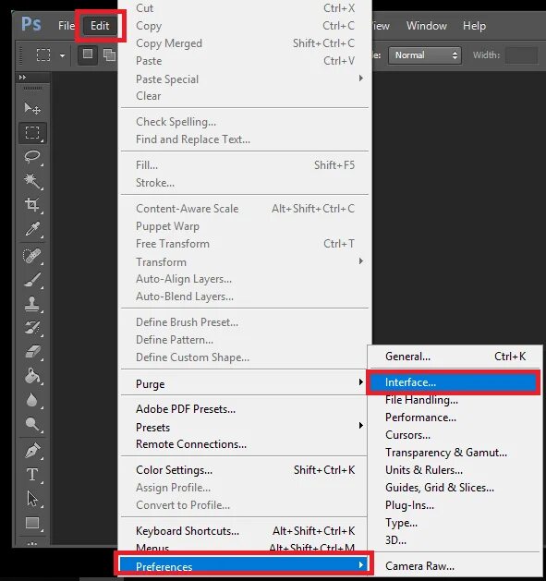Open the Preferences submenu
The width and height of the screenshot is (546, 581).
click(244, 566)
